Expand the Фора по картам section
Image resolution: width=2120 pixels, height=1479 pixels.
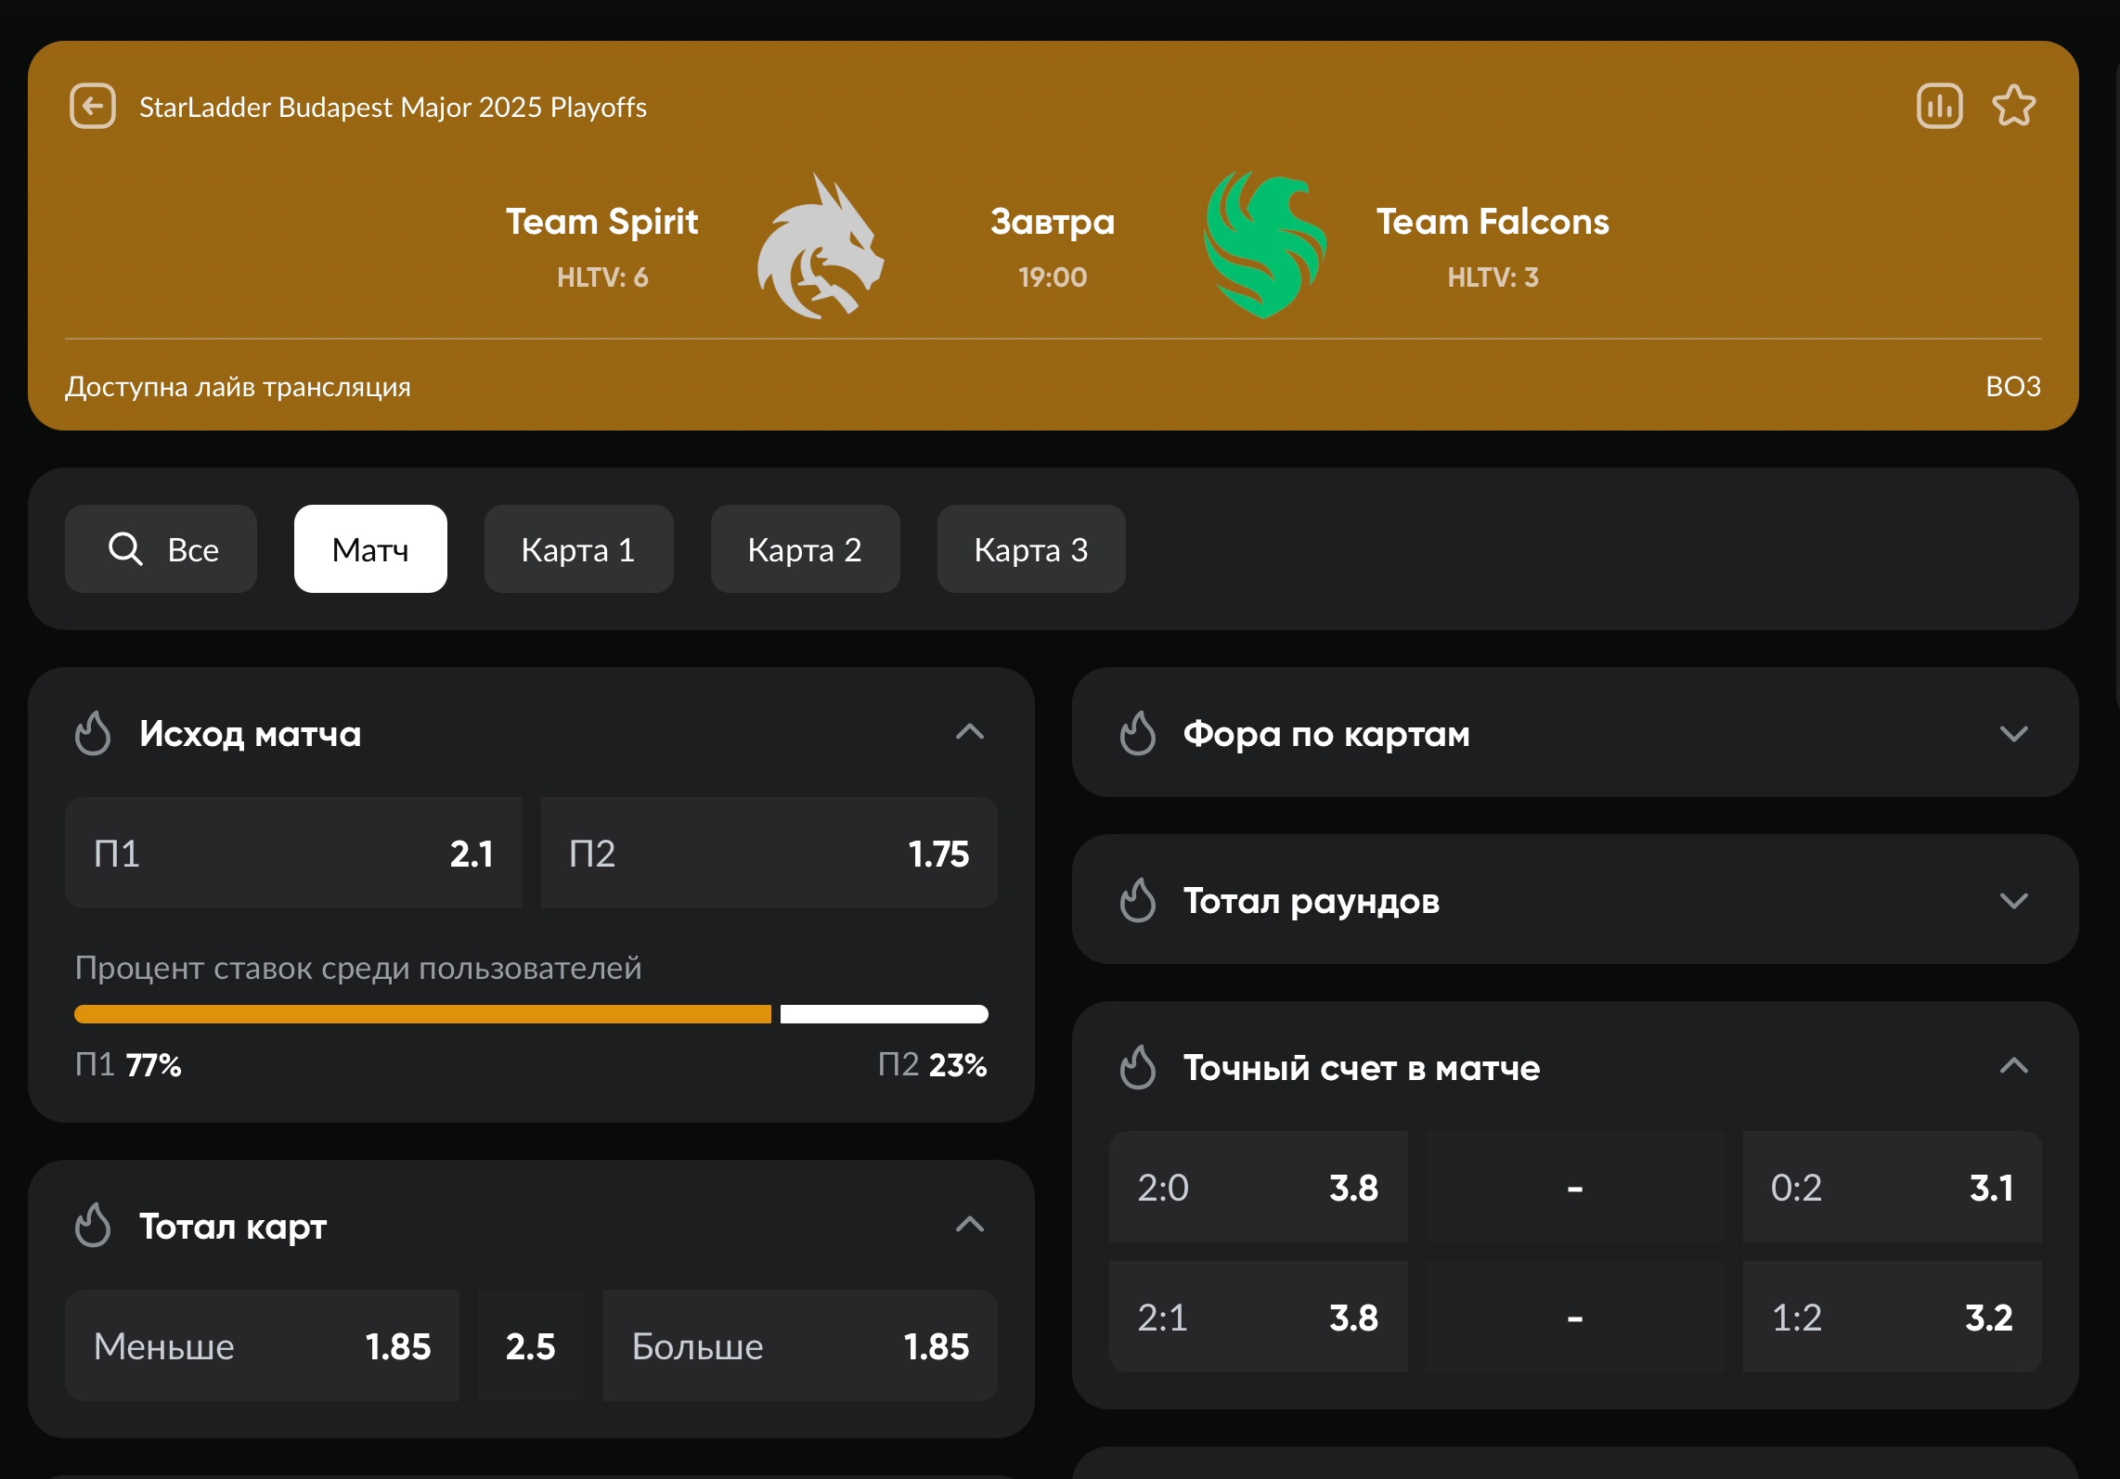2012,734
